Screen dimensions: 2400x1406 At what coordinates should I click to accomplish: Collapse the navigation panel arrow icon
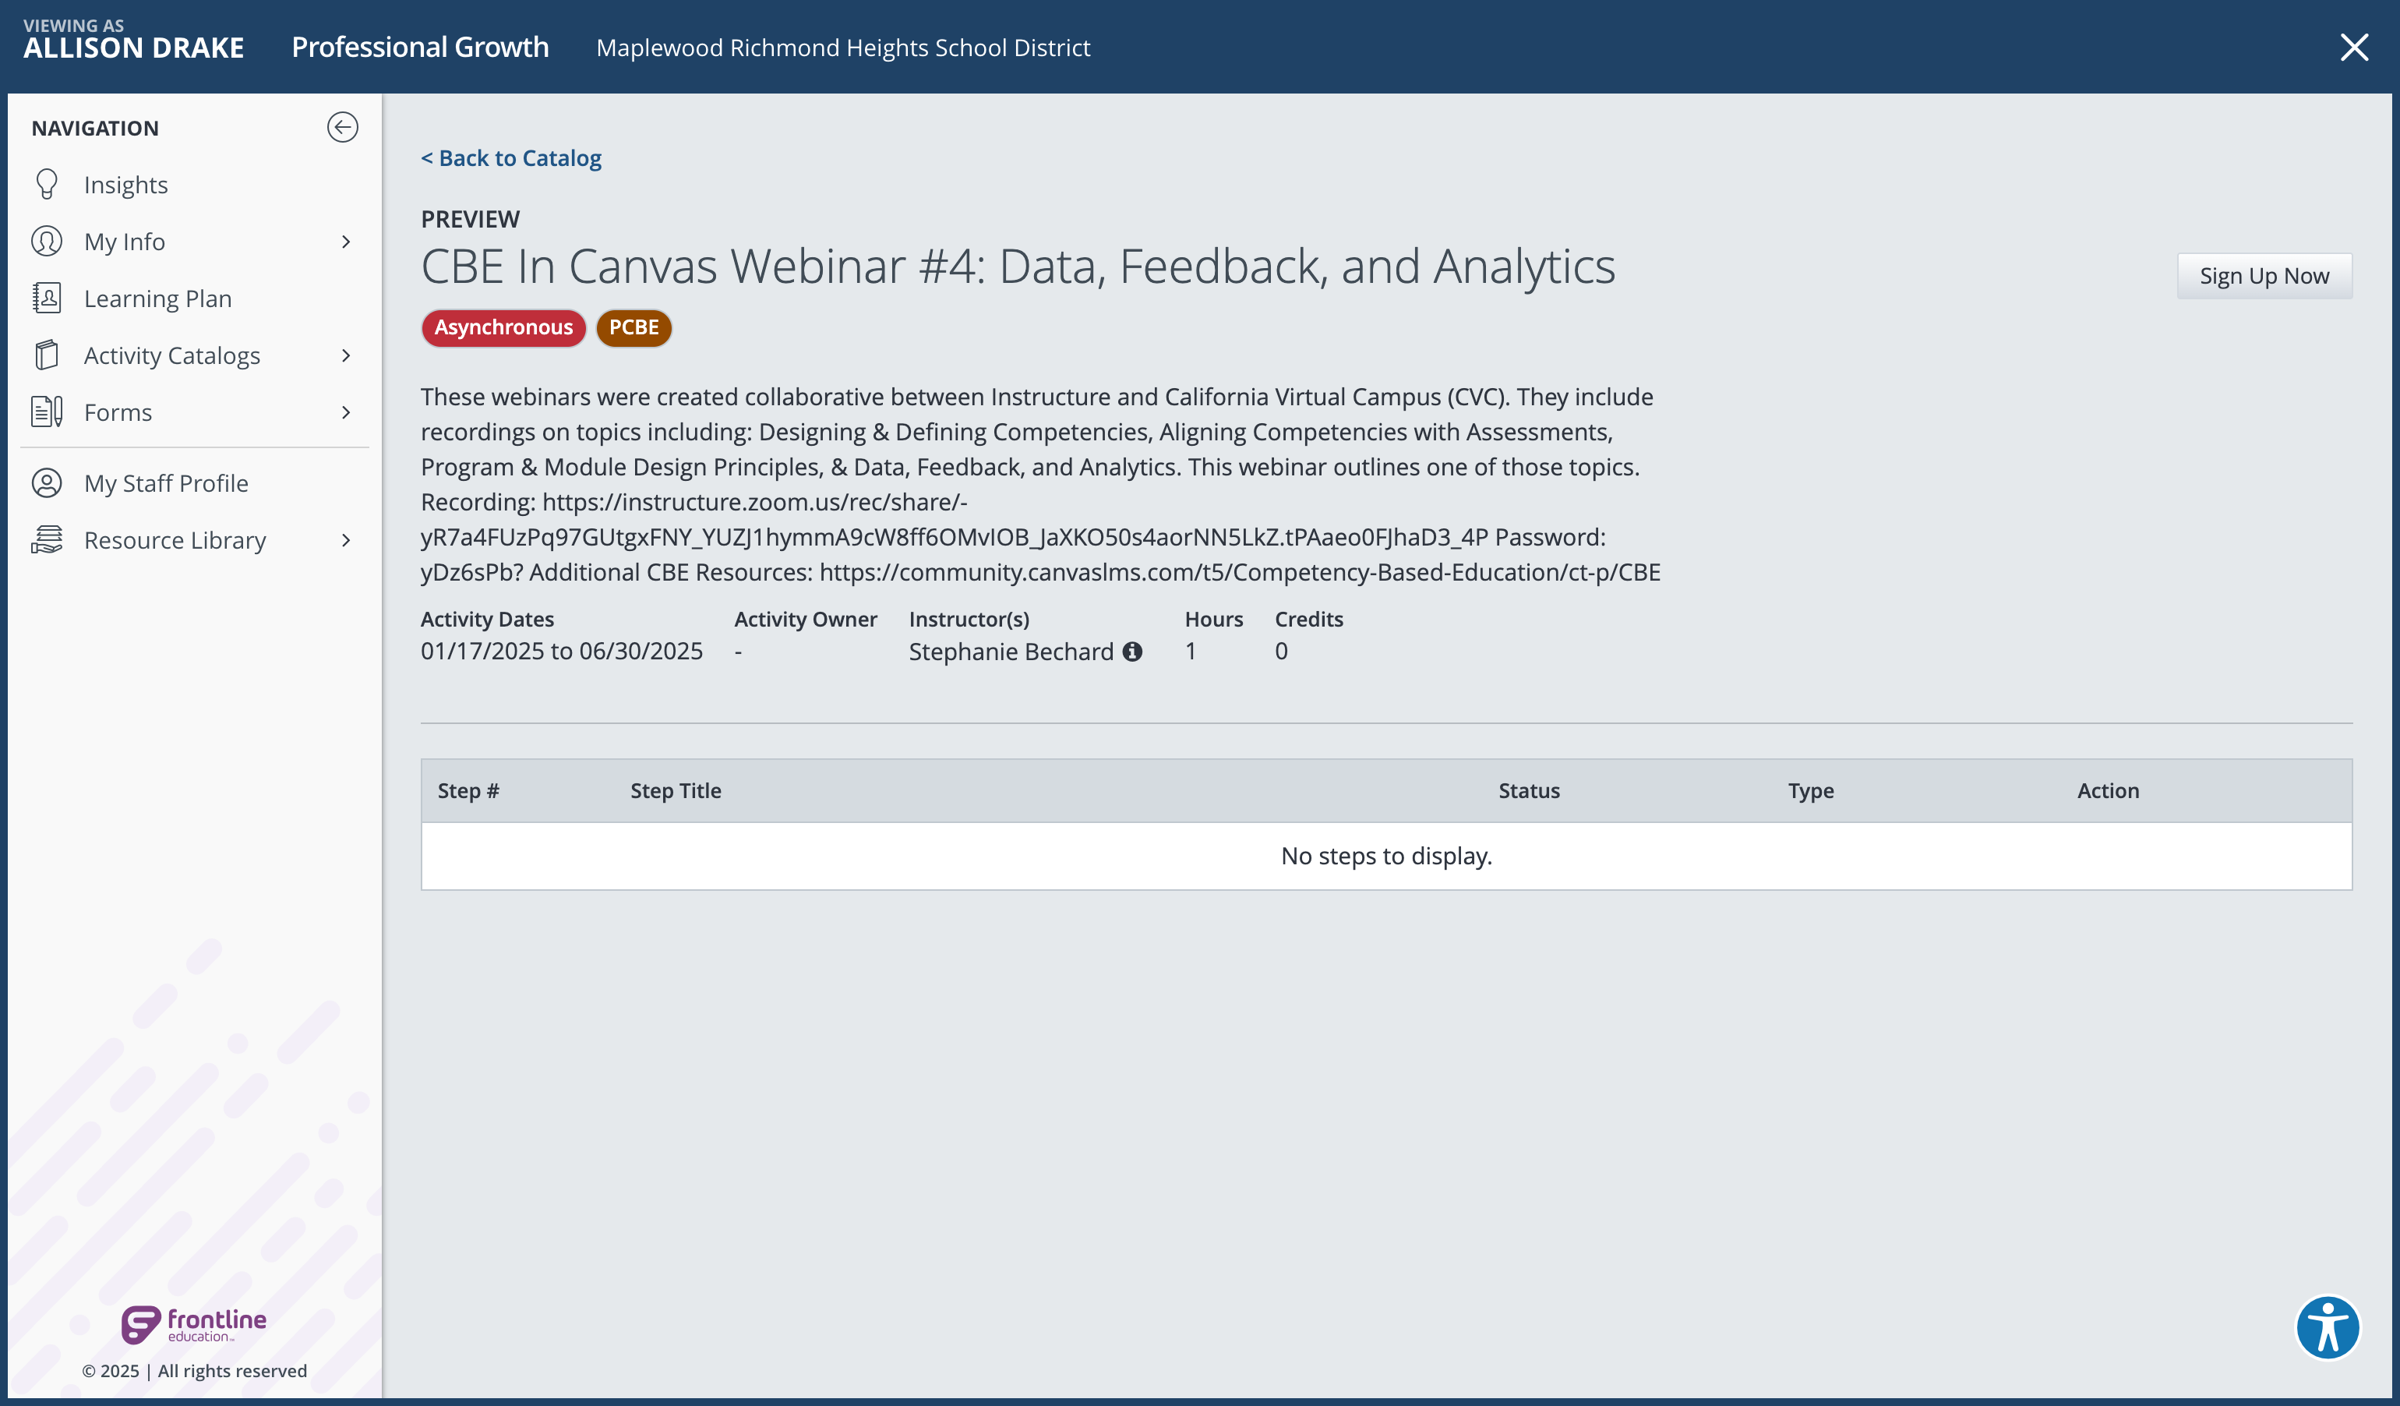[342, 128]
